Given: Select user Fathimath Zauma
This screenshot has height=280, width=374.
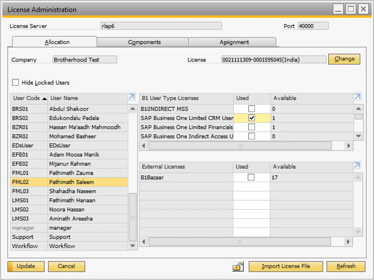Looking at the screenshot, I should 69,173.
